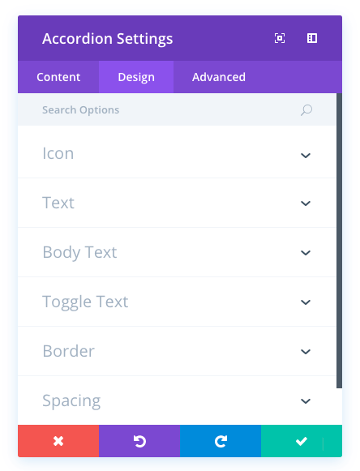
Task: Save changes with the green checkmark
Action: coord(302,441)
